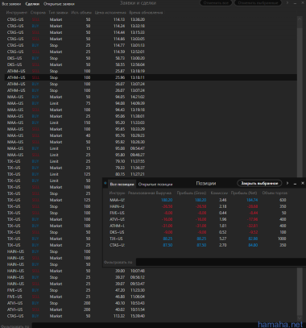Click the blue pin icon in the Позиции panel
The image size is (306, 328).
point(105,183)
